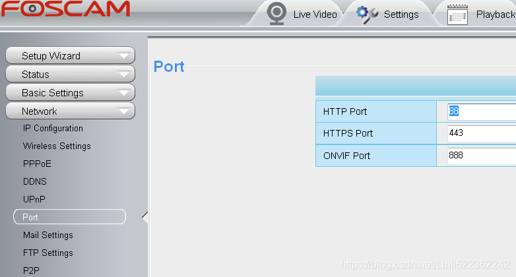The height and width of the screenshot is (277, 516).
Task: Select the Port menu item
Action: click(69, 217)
